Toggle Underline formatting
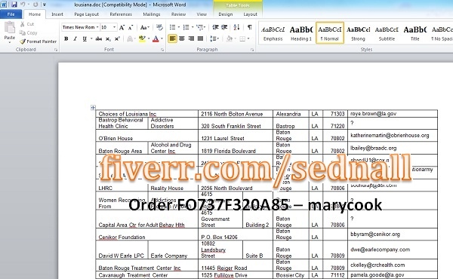Image resolution: width=453 pixels, height=279 pixels. point(85,38)
